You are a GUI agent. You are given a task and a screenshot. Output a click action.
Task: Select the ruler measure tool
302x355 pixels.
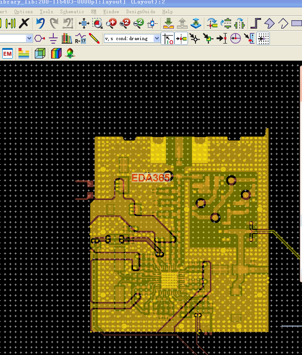point(94,38)
